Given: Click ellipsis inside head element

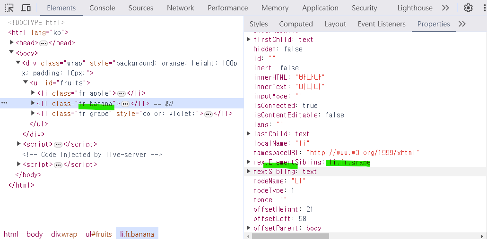Looking at the screenshot, I should point(43,43).
